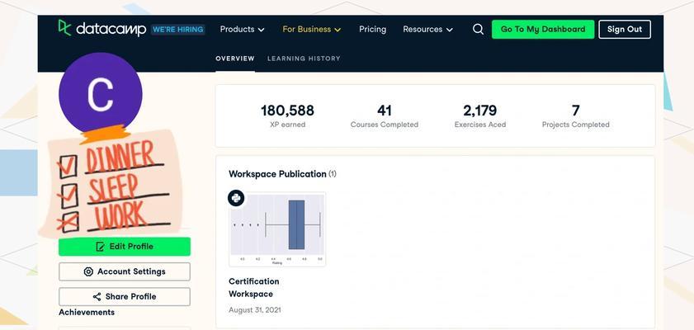Click the Edit Profile button

[x=125, y=247]
